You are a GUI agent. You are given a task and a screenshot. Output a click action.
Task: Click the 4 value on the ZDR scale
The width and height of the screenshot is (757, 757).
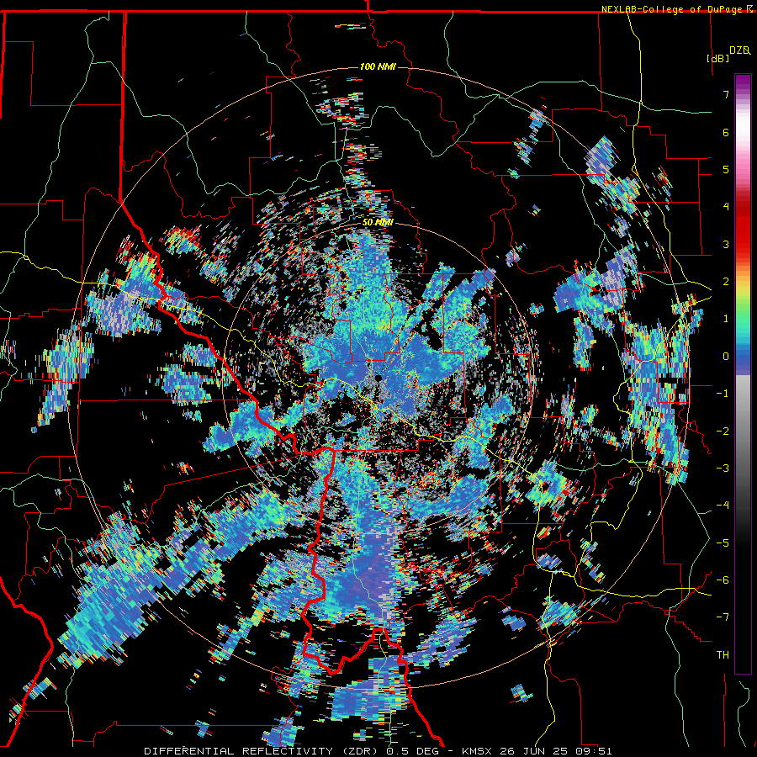(x=726, y=207)
